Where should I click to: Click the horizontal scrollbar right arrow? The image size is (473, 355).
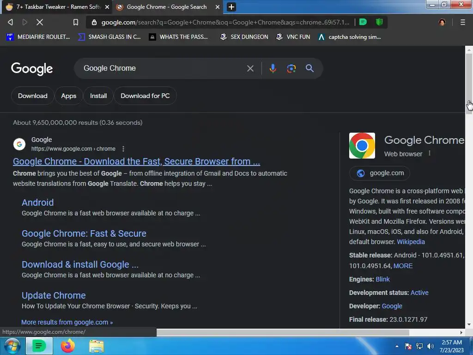[461, 332]
